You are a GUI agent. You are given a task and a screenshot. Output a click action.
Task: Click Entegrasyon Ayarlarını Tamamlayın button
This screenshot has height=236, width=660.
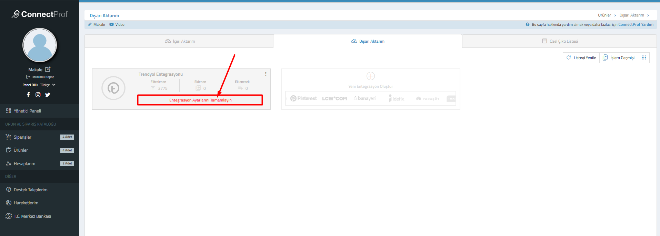[200, 100]
